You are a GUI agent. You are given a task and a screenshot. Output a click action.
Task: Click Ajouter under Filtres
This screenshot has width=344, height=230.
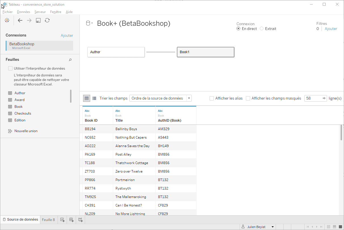(331, 29)
